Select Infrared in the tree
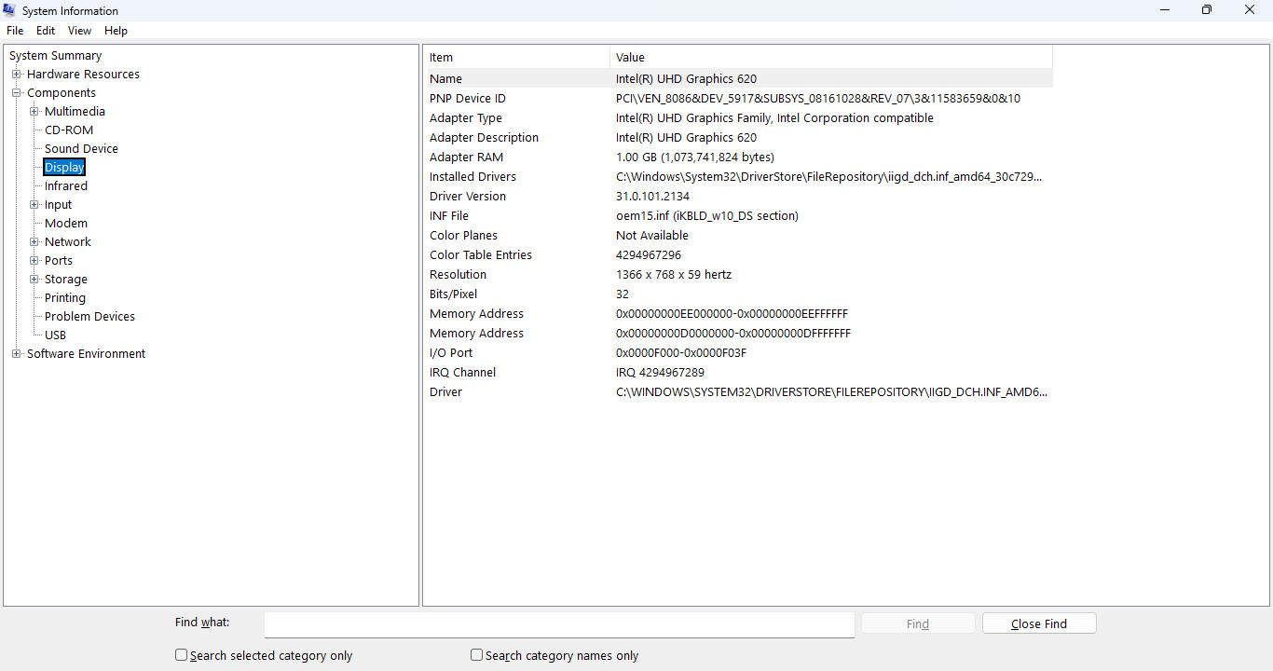Screen dimensions: 1273x671 pos(66,186)
